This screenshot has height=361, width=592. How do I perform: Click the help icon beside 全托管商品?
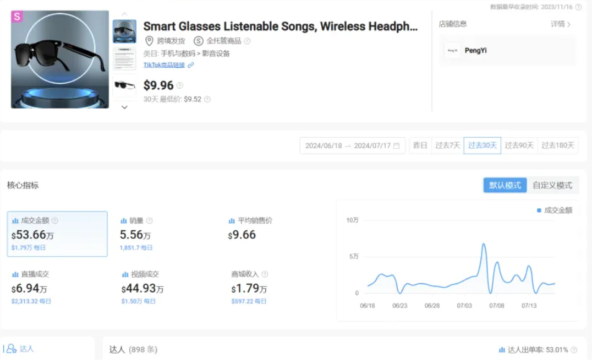[x=247, y=41]
